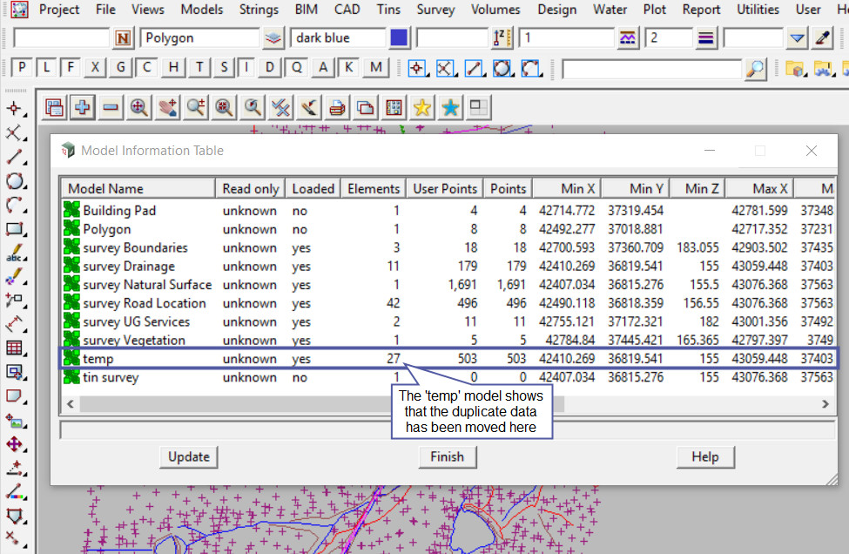Image resolution: width=849 pixels, height=554 pixels.
Task: Select the circle tool in left toolbar
Action: tap(15, 181)
